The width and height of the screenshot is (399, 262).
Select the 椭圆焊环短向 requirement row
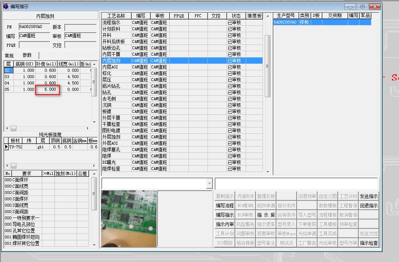click(47, 237)
